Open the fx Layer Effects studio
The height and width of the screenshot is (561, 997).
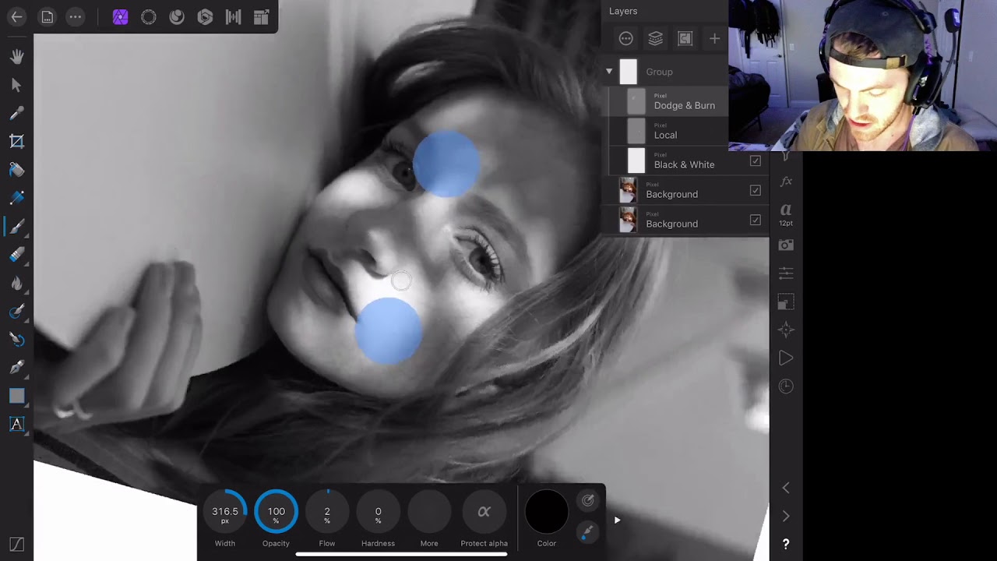(786, 182)
